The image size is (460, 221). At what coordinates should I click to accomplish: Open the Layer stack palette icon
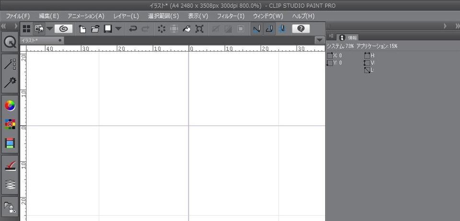tap(10, 185)
